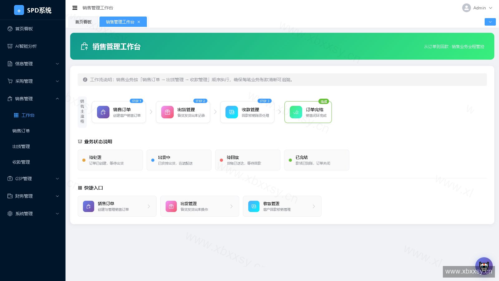Expand the 系统管理 menu
This screenshot has width=499, height=281.
33,214
